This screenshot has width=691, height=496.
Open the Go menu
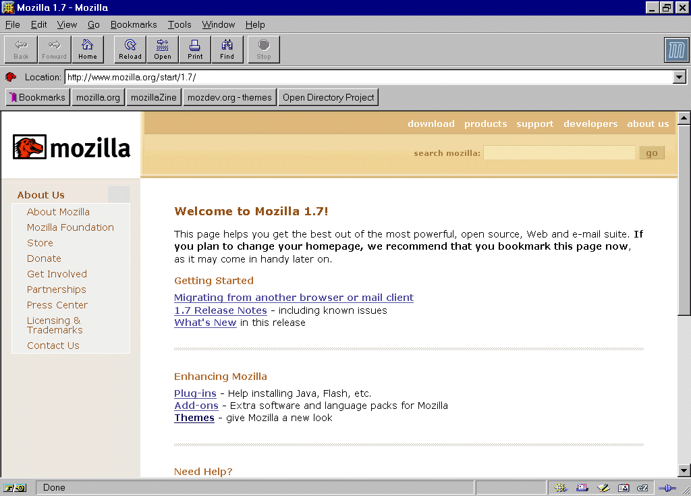93,25
